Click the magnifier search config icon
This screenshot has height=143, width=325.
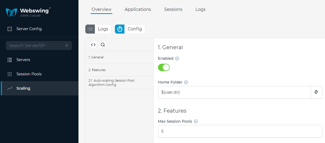click(x=103, y=45)
